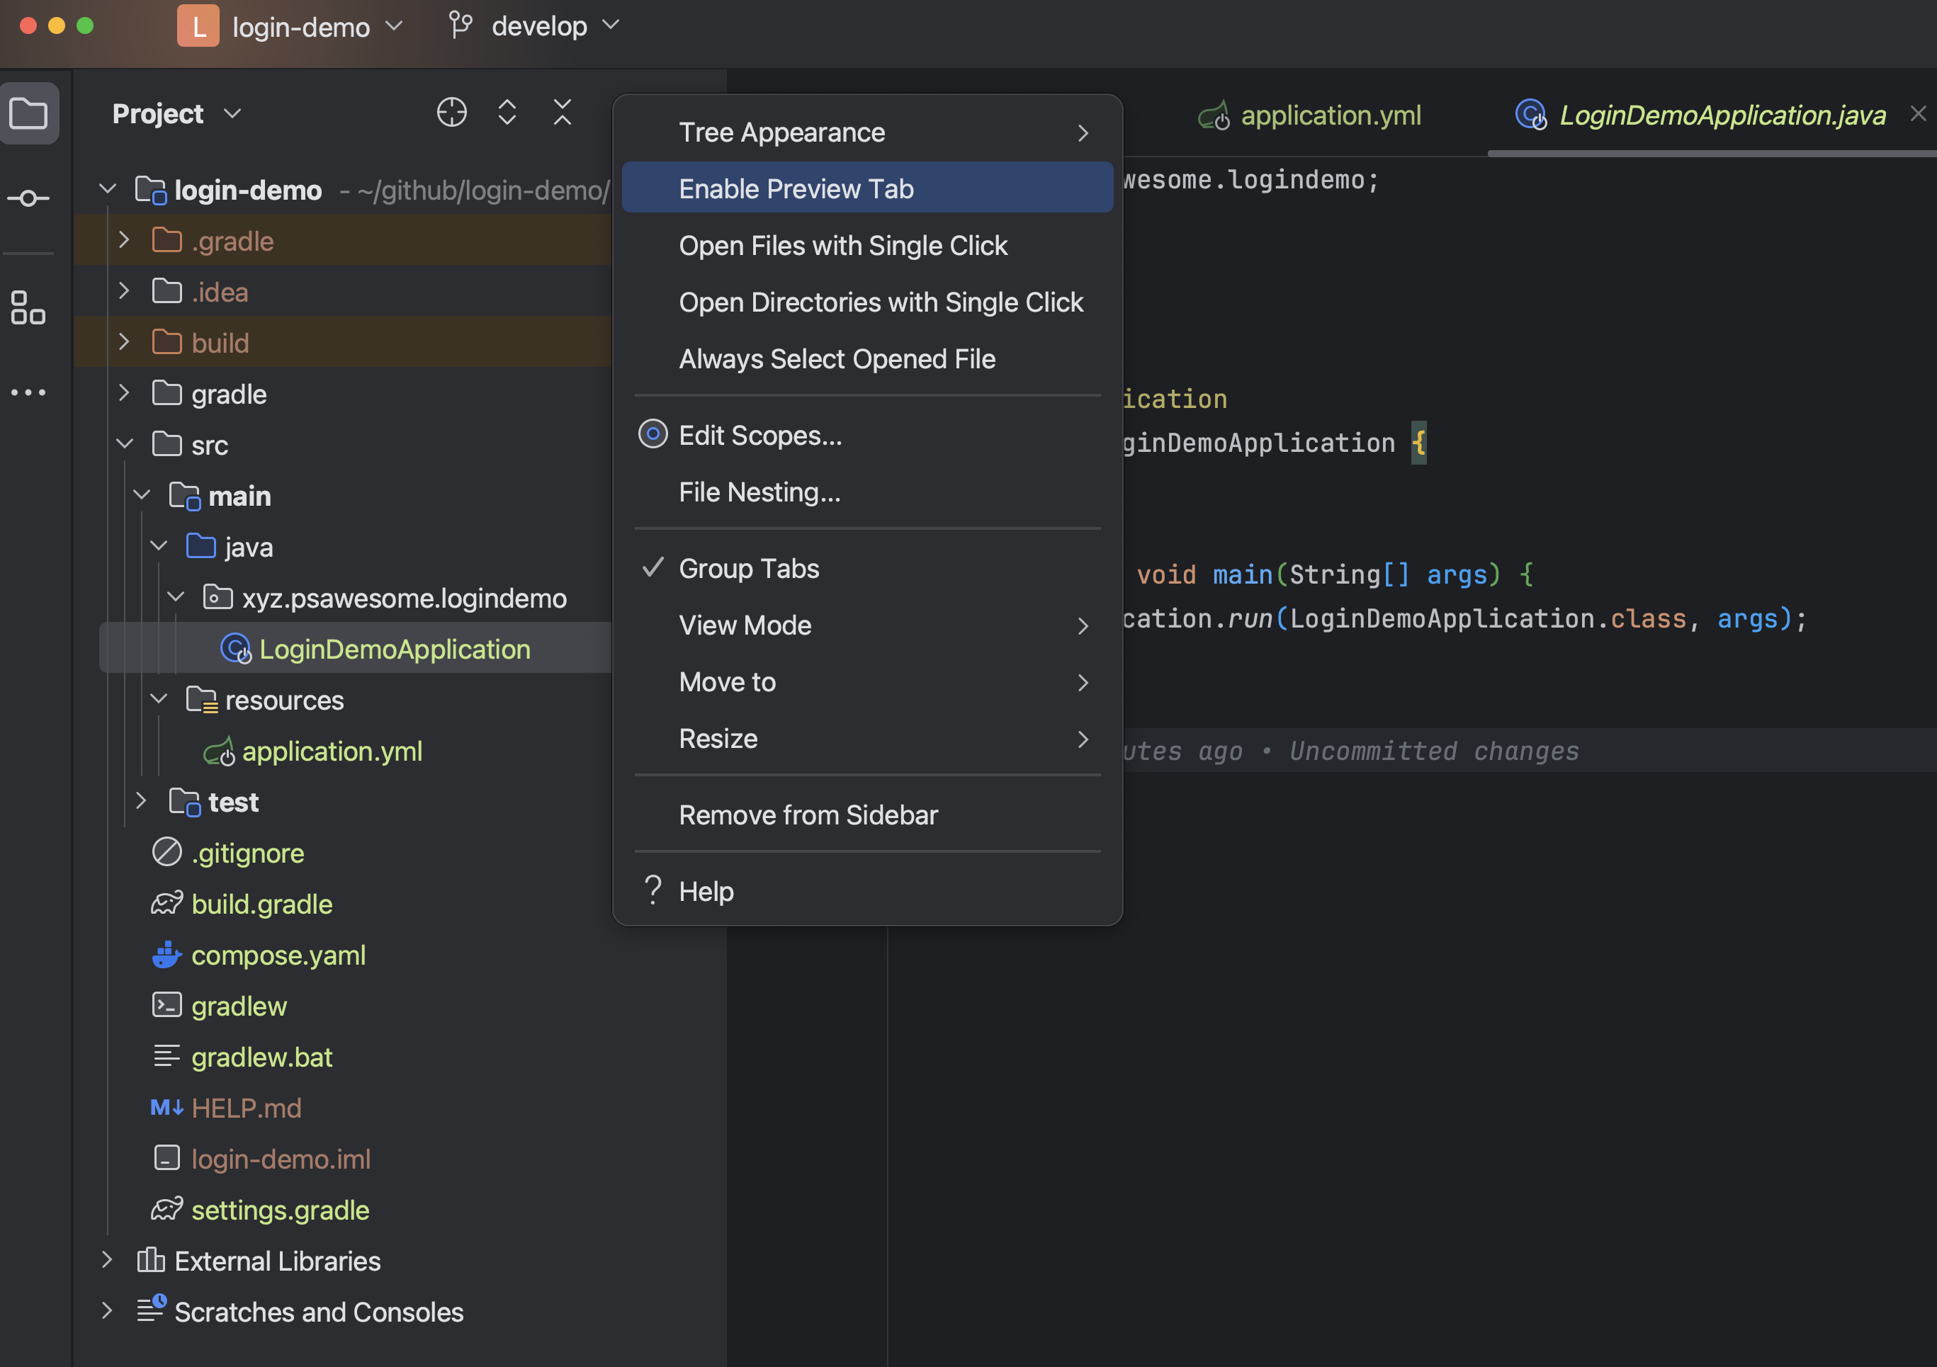1937x1367 pixels.
Task: Enable Preview Tab option in menu
Action: [796, 188]
